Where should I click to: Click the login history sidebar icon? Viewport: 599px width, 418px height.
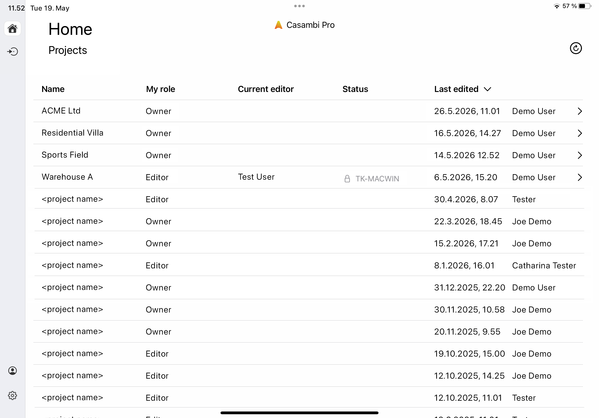(x=13, y=51)
